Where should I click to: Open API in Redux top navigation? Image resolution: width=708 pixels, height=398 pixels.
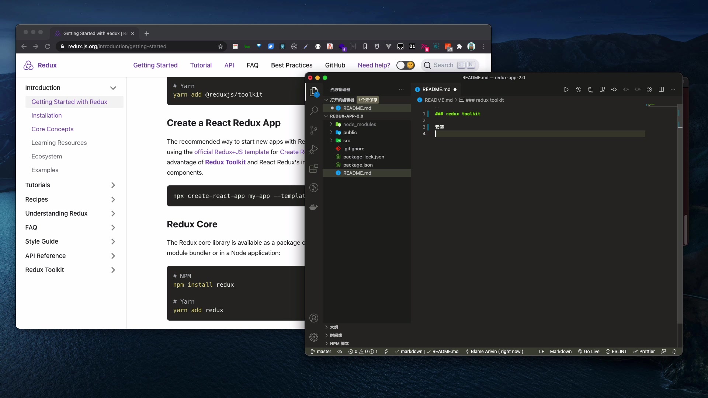(x=229, y=65)
